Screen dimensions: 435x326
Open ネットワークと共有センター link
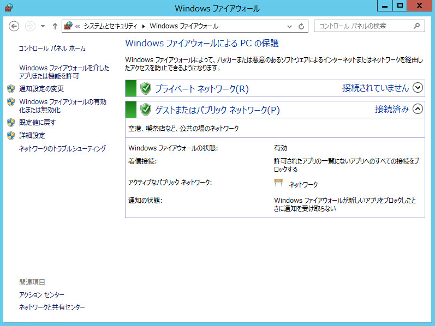pos(52,307)
